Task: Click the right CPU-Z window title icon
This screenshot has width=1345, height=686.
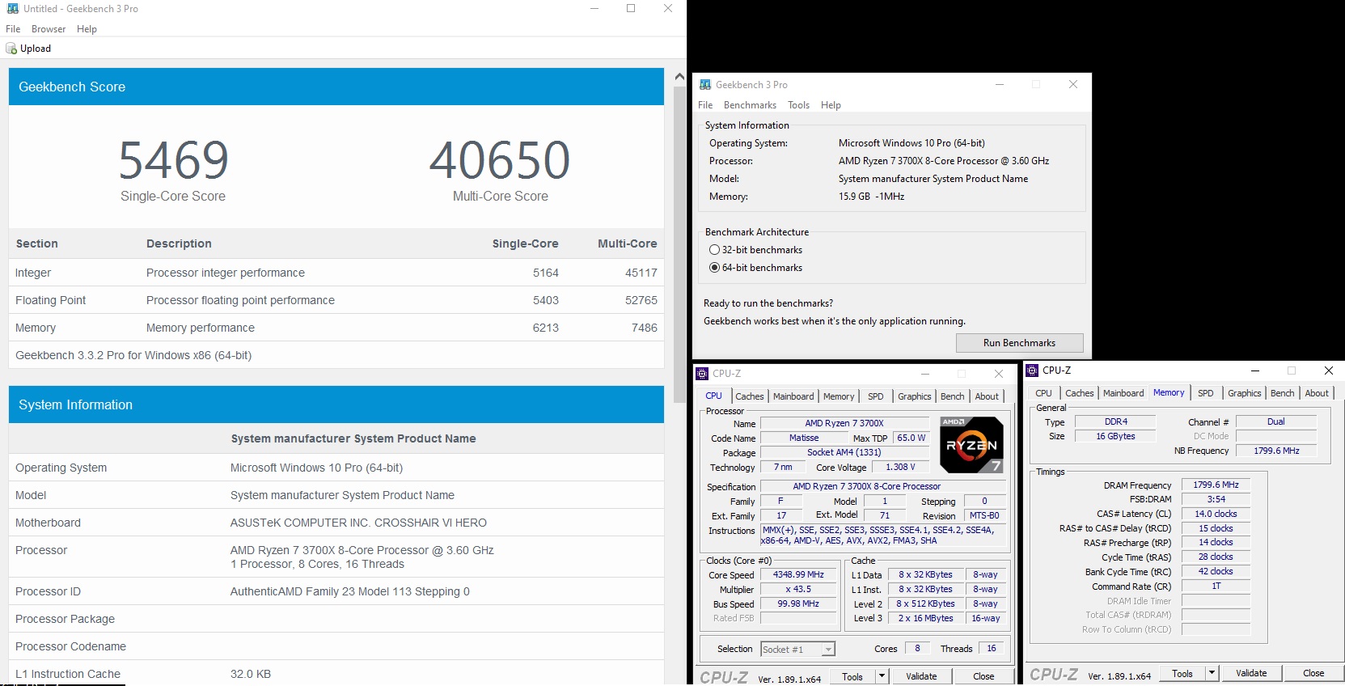Action: pos(1032,371)
